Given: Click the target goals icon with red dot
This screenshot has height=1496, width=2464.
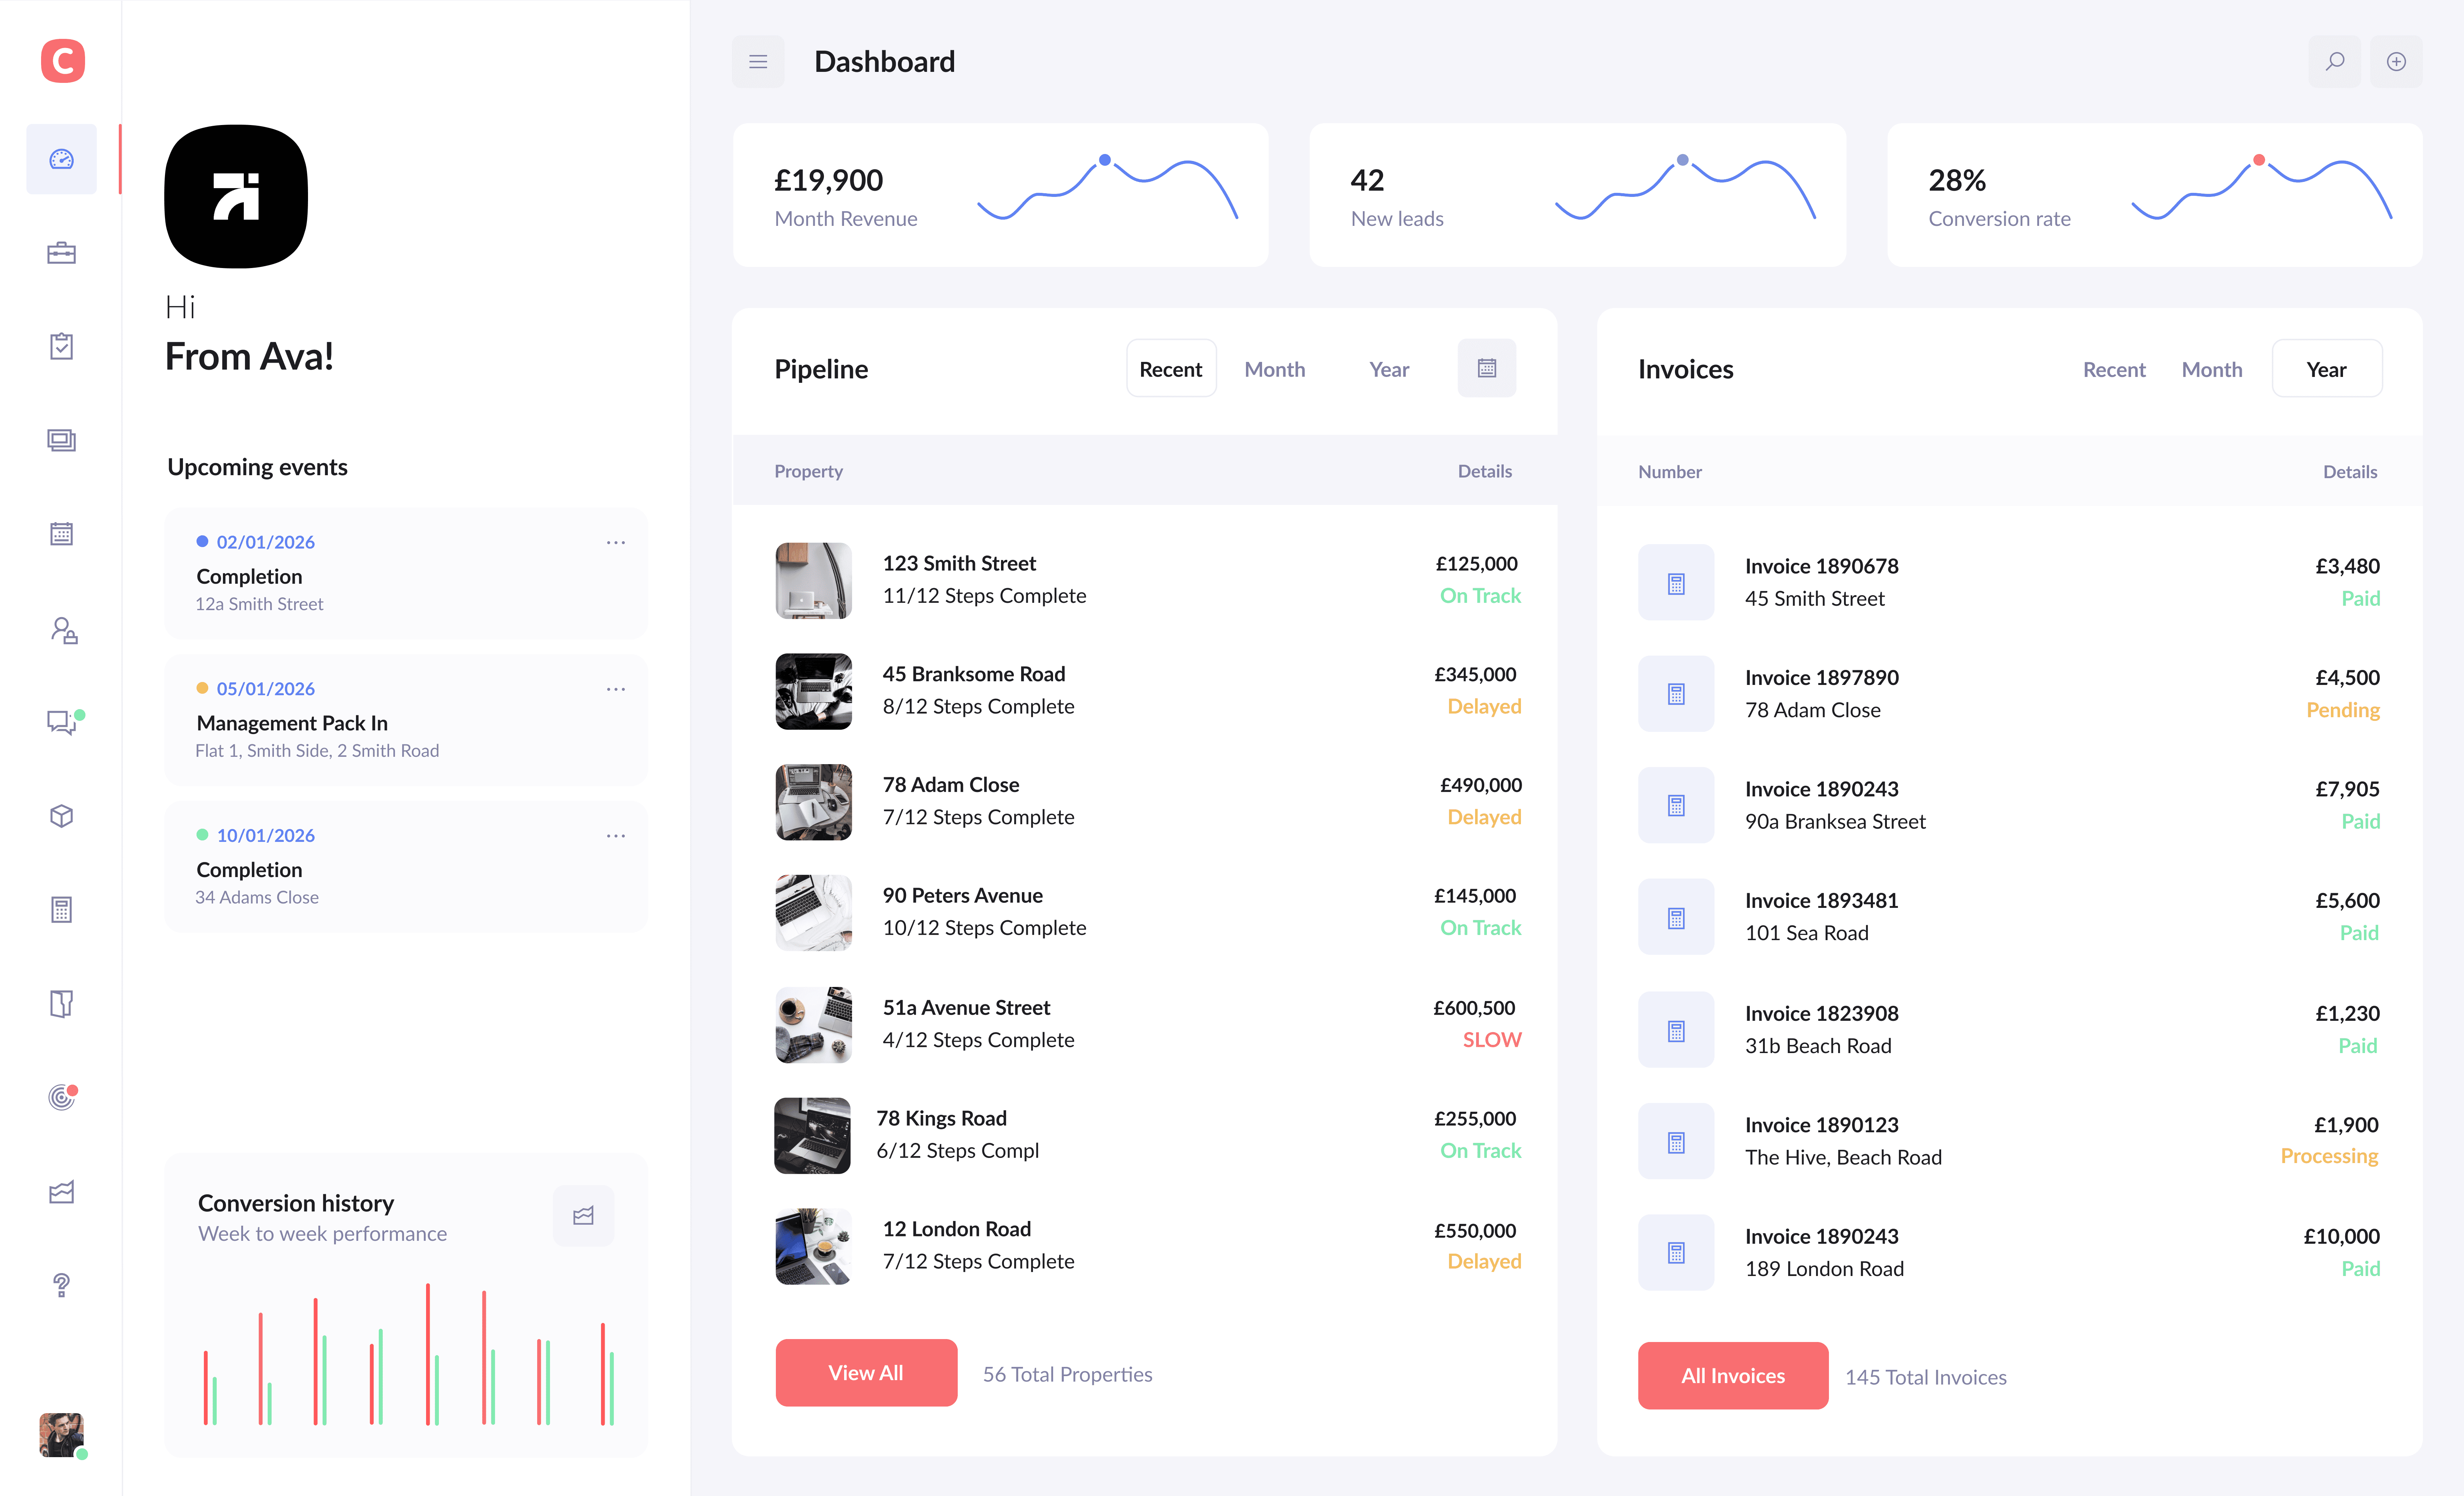Looking at the screenshot, I should pyautogui.click(x=61, y=1097).
